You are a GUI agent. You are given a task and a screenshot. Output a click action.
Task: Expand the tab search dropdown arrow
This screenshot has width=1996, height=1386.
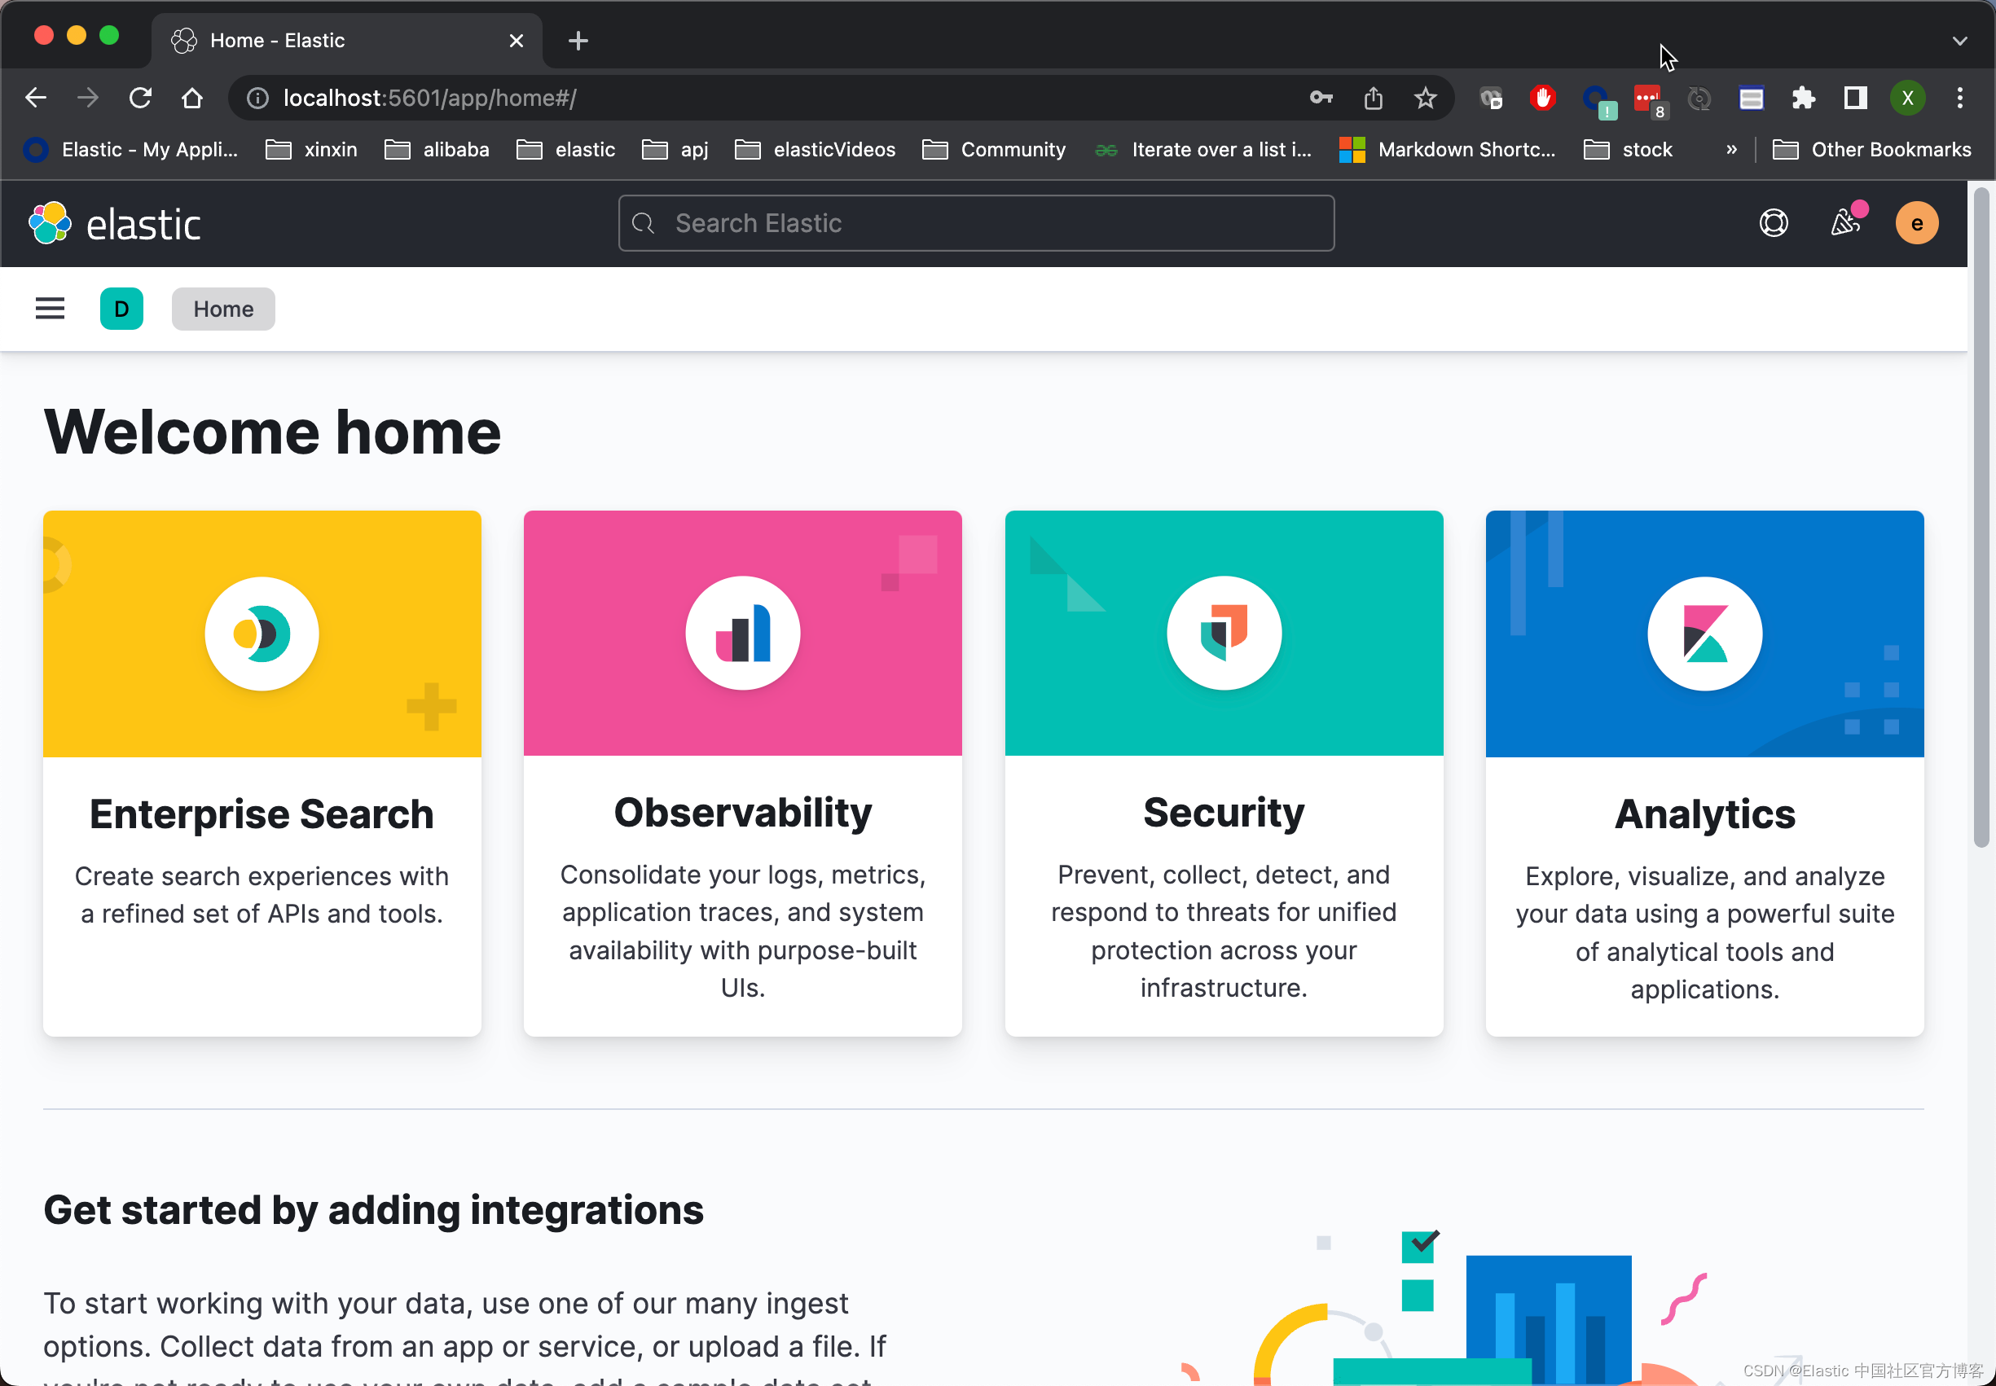pos(1959,41)
